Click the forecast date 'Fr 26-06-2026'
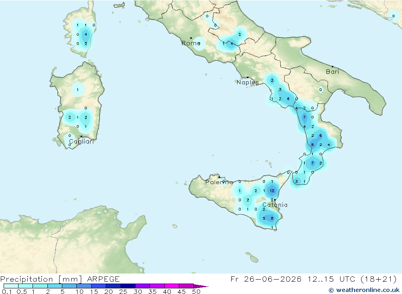This screenshot has width=402, height=294. point(266,279)
